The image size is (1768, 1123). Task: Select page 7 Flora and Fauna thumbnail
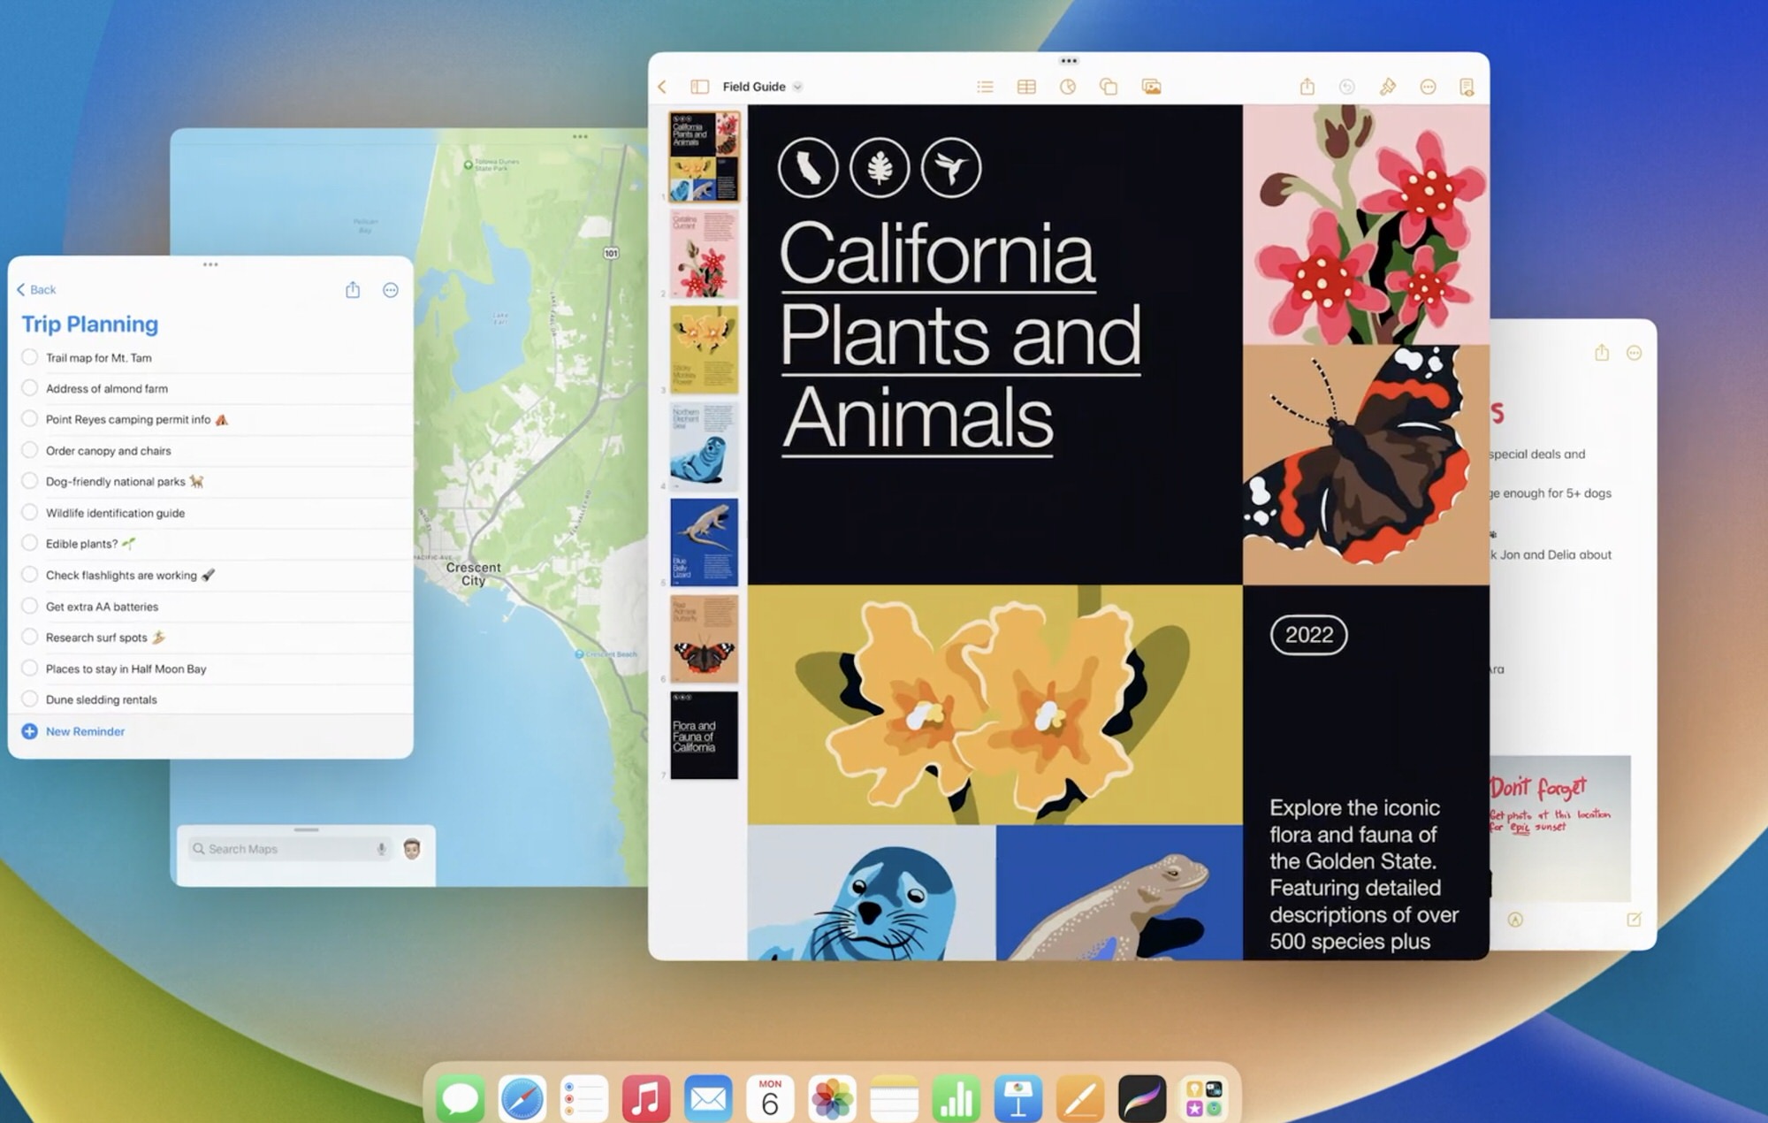pos(704,735)
